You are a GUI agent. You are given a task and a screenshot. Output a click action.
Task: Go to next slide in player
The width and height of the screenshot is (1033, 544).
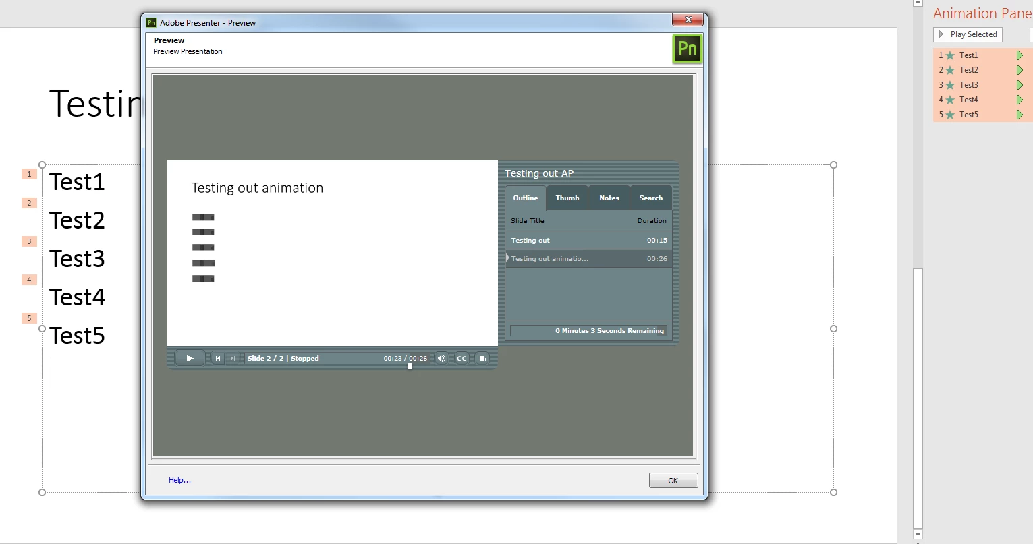coord(232,358)
